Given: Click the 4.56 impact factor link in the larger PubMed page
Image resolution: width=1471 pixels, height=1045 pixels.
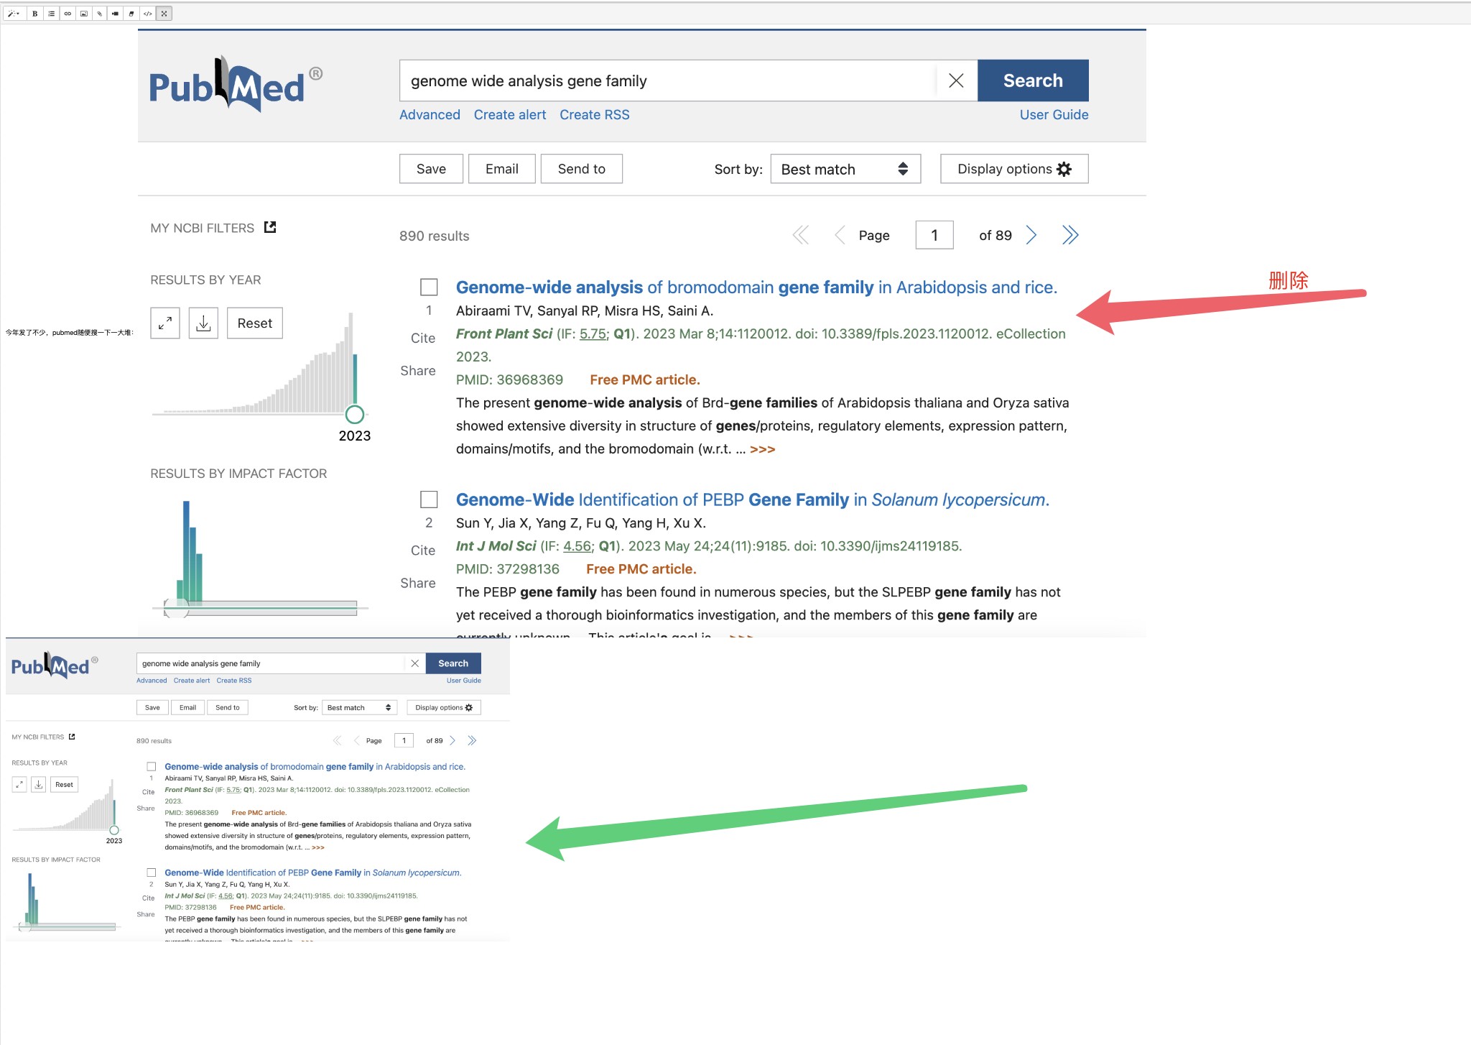Looking at the screenshot, I should point(577,546).
